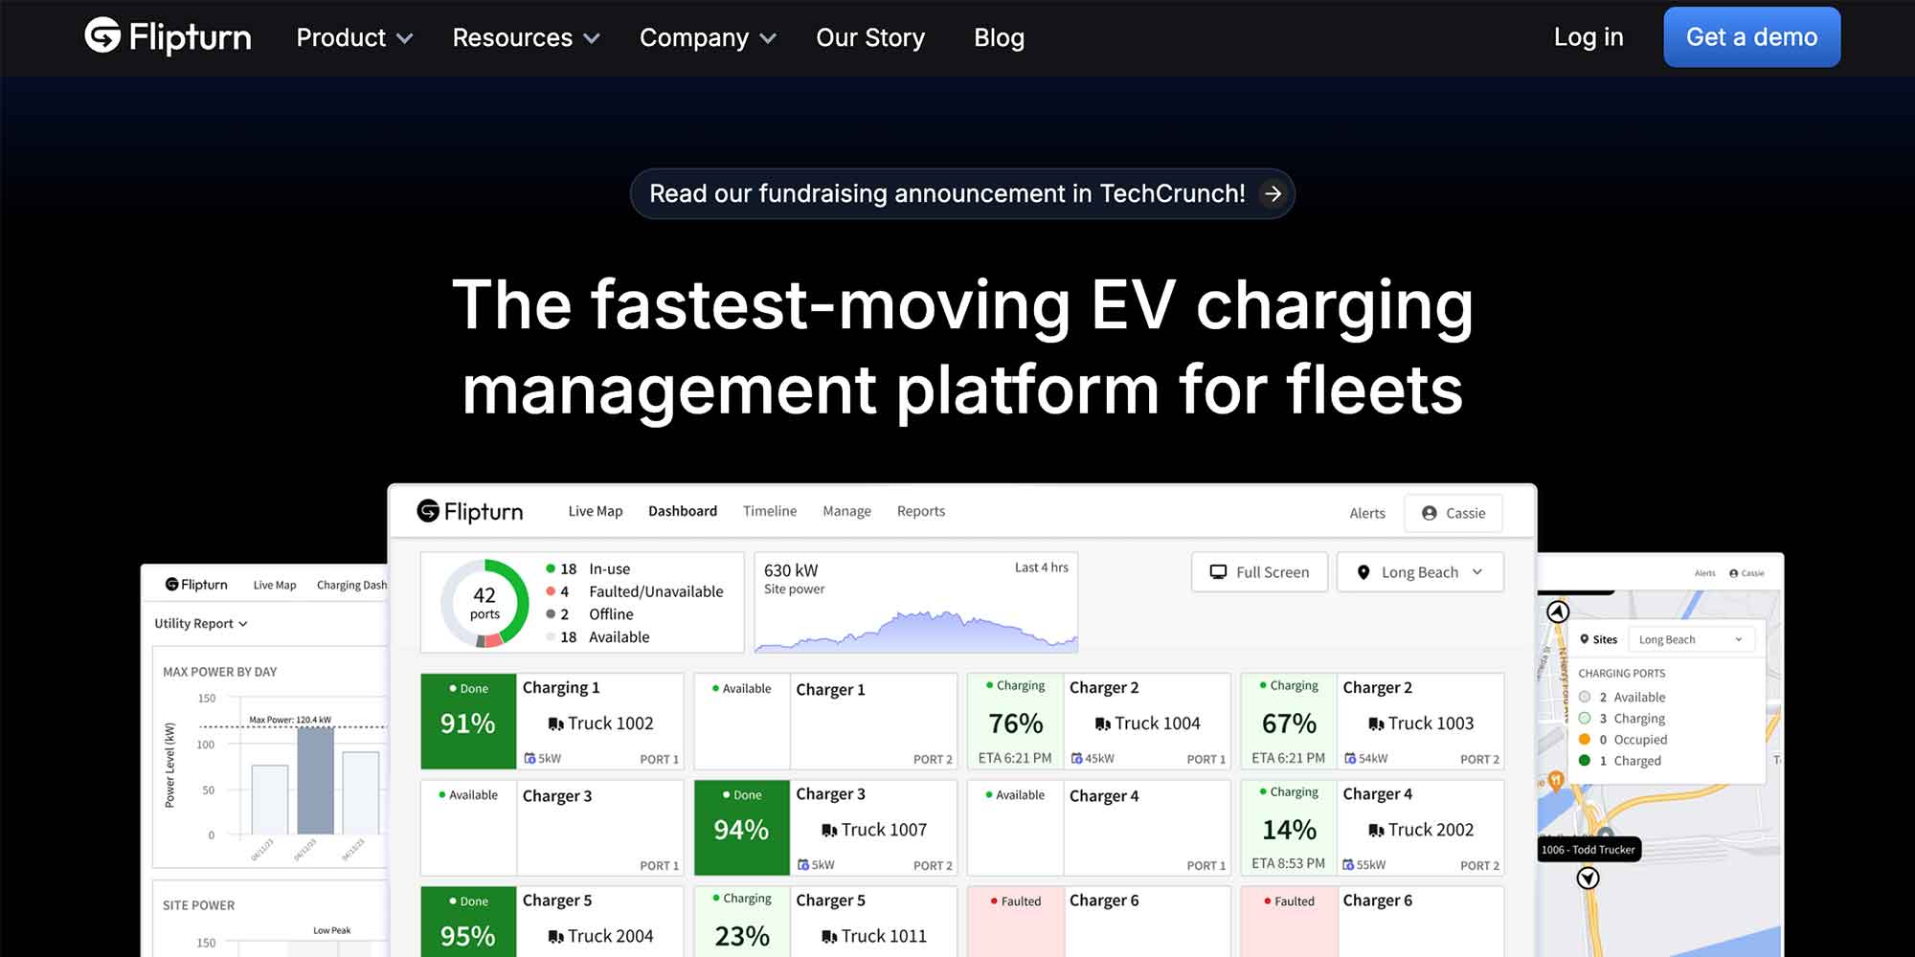This screenshot has width=1915, height=957.
Task: Open the Product dropdown menu
Action: tap(354, 37)
